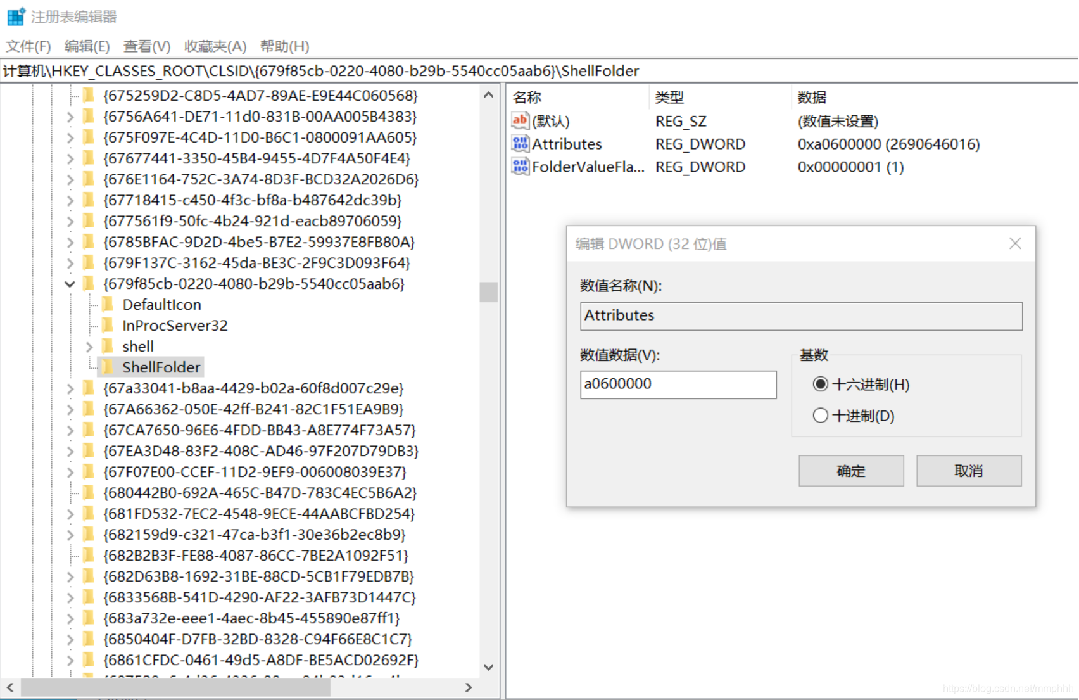
Task: Click the REG_SZ icon of the (默认) value
Action: (x=520, y=120)
